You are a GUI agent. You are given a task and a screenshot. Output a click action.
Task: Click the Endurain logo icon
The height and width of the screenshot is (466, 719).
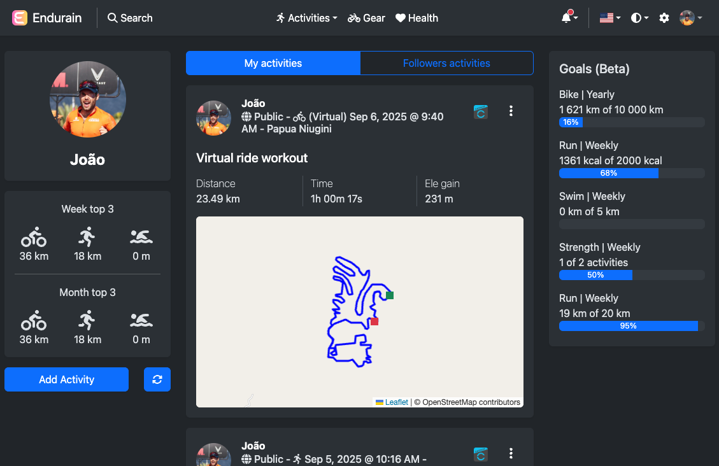20,18
